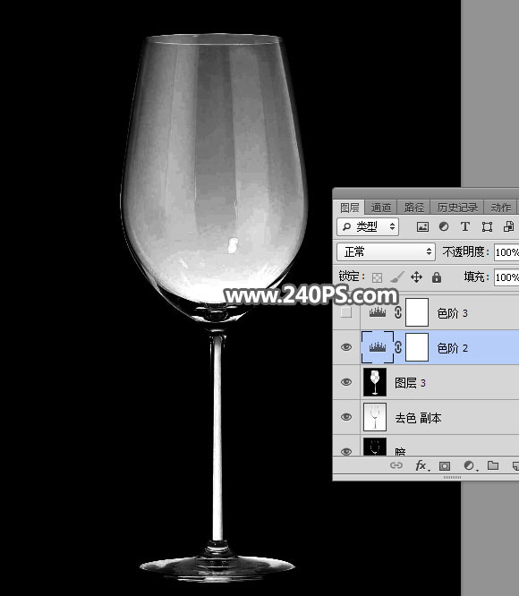Select layer named 去色 副本
The height and width of the screenshot is (596, 519).
pyautogui.click(x=418, y=418)
